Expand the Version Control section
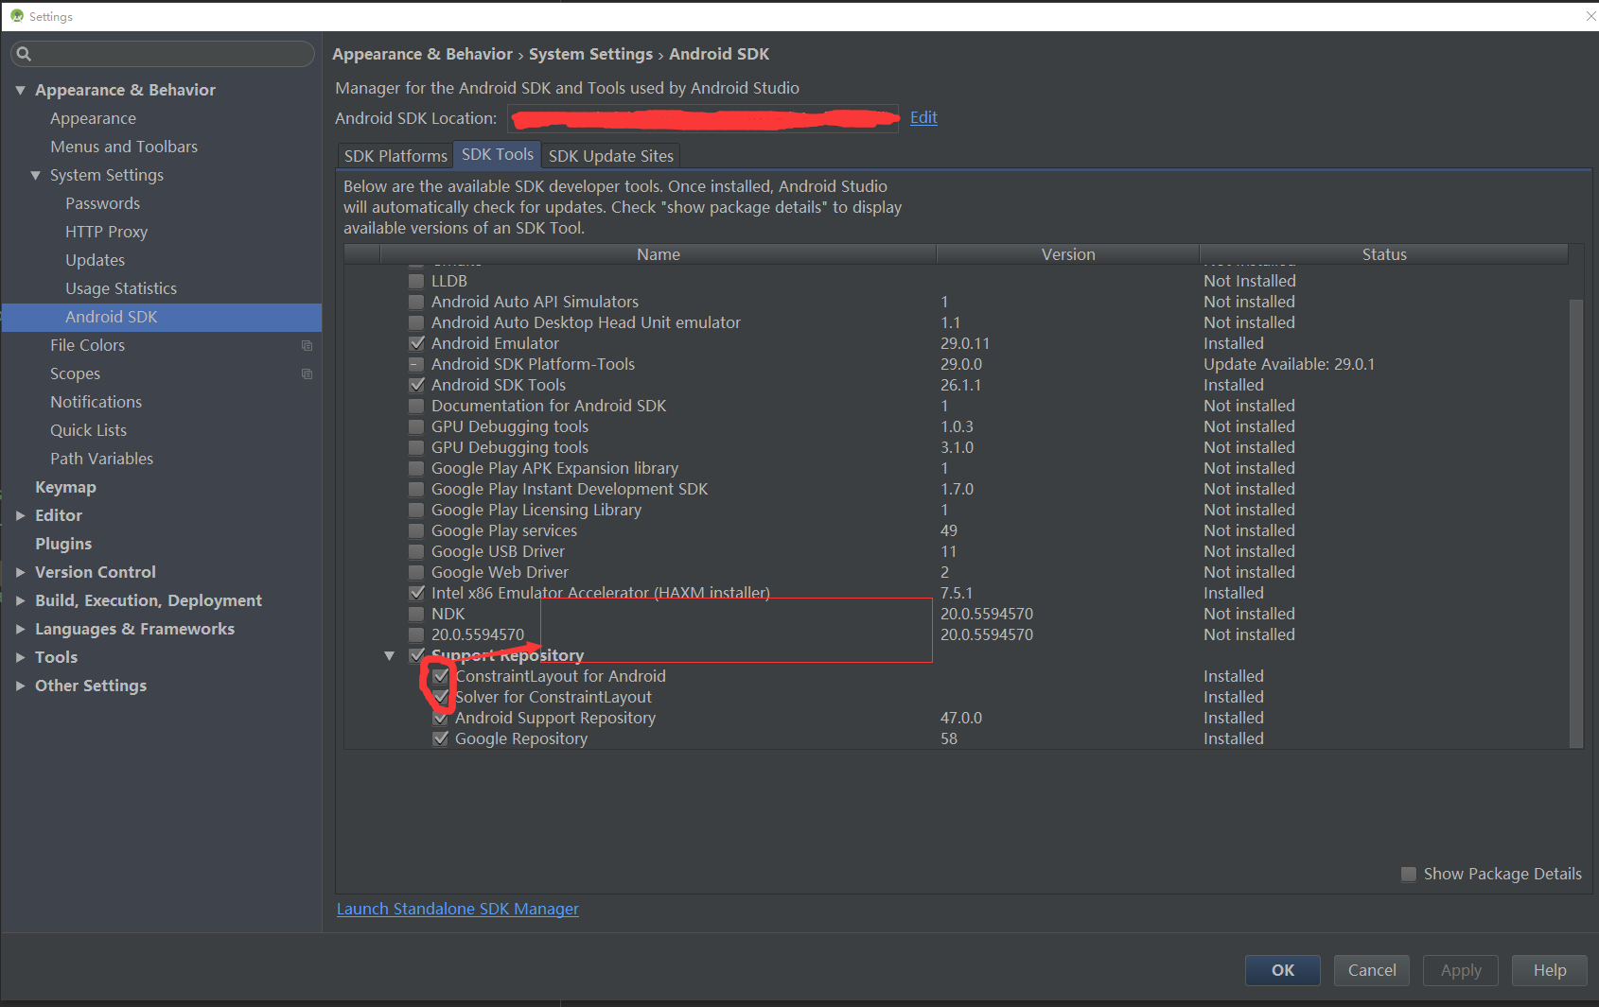1599x1007 pixels. click(20, 572)
